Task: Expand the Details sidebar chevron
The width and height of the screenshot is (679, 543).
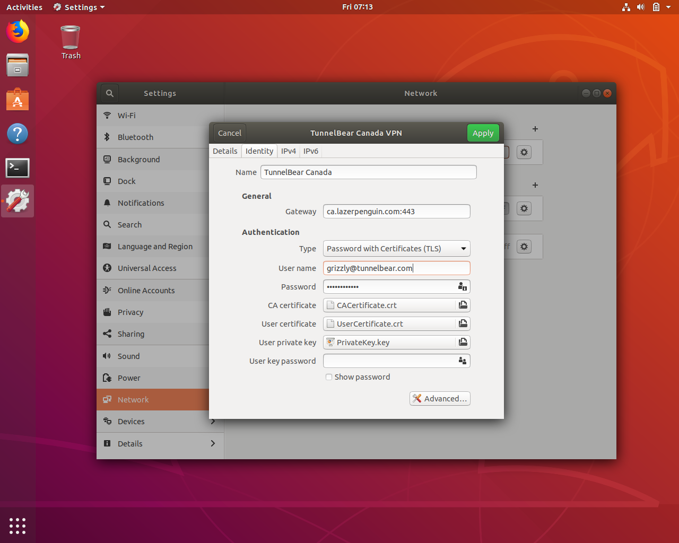Action: [213, 443]
